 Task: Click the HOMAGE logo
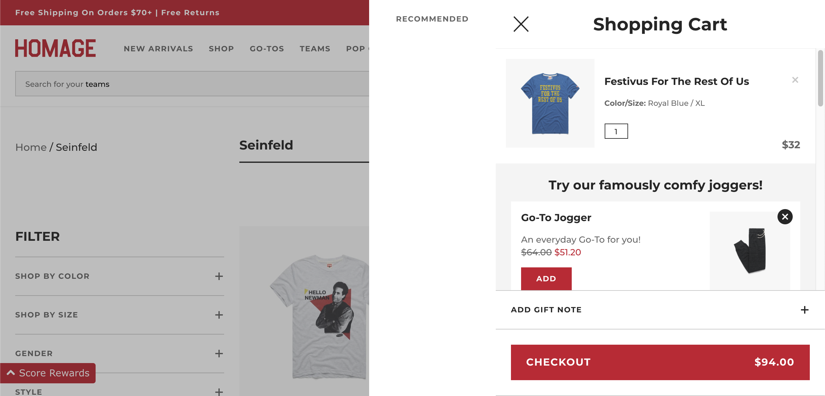coord(55,48)
